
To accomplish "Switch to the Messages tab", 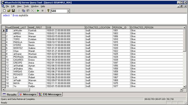I will coord(28,94).
